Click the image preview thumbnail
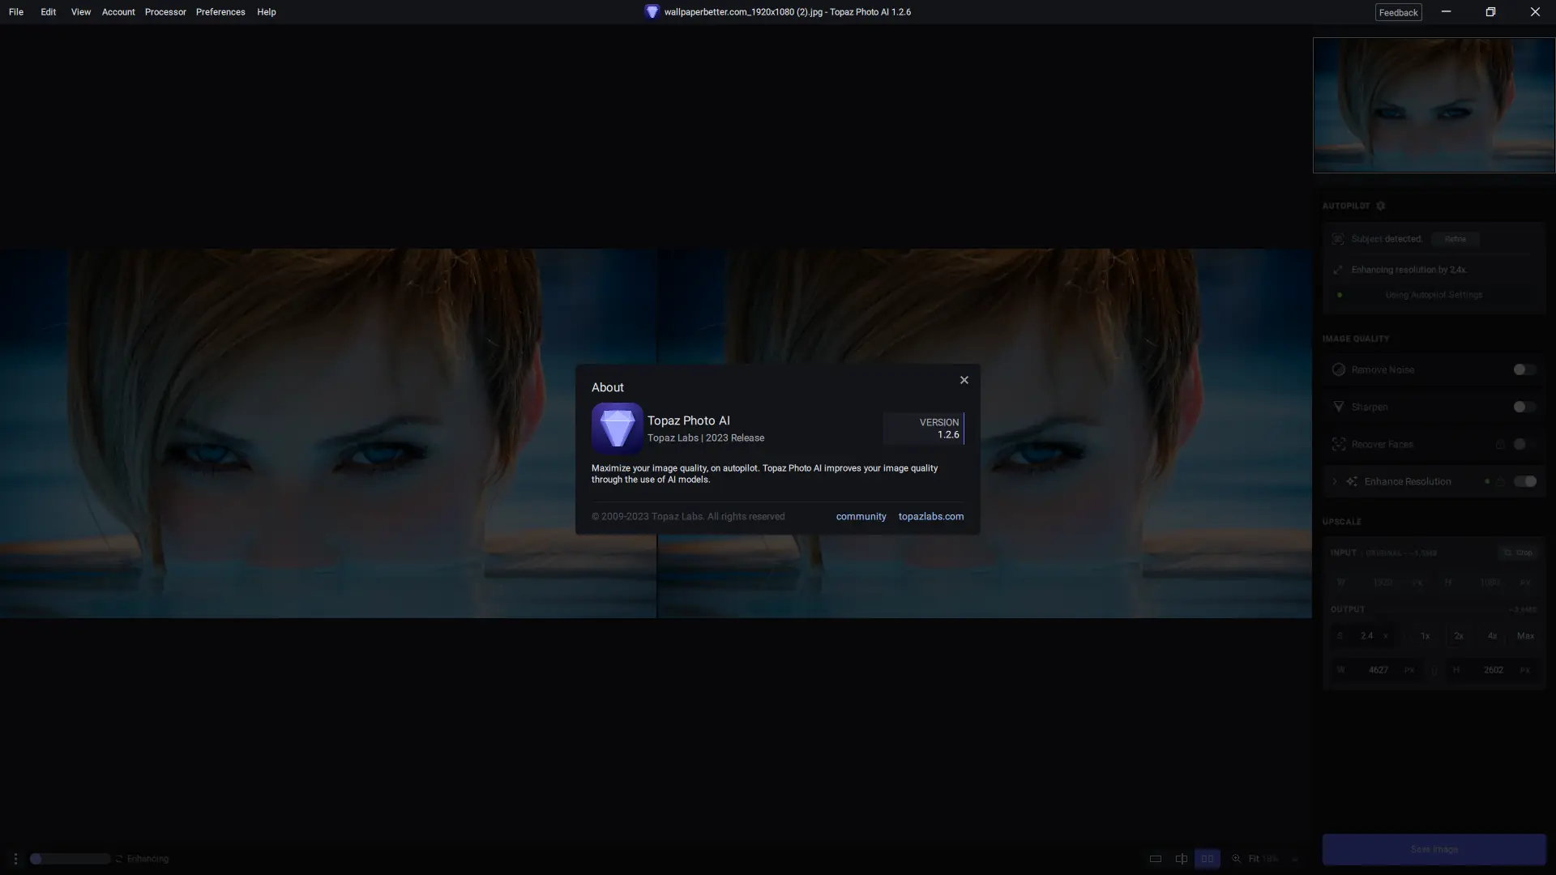This screenshot has height=875, width=1556. [1434, 105]
